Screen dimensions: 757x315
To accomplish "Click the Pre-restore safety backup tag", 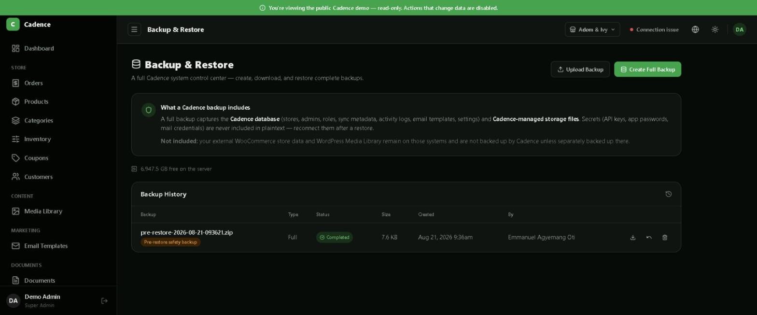I will (x=170, y=242).
